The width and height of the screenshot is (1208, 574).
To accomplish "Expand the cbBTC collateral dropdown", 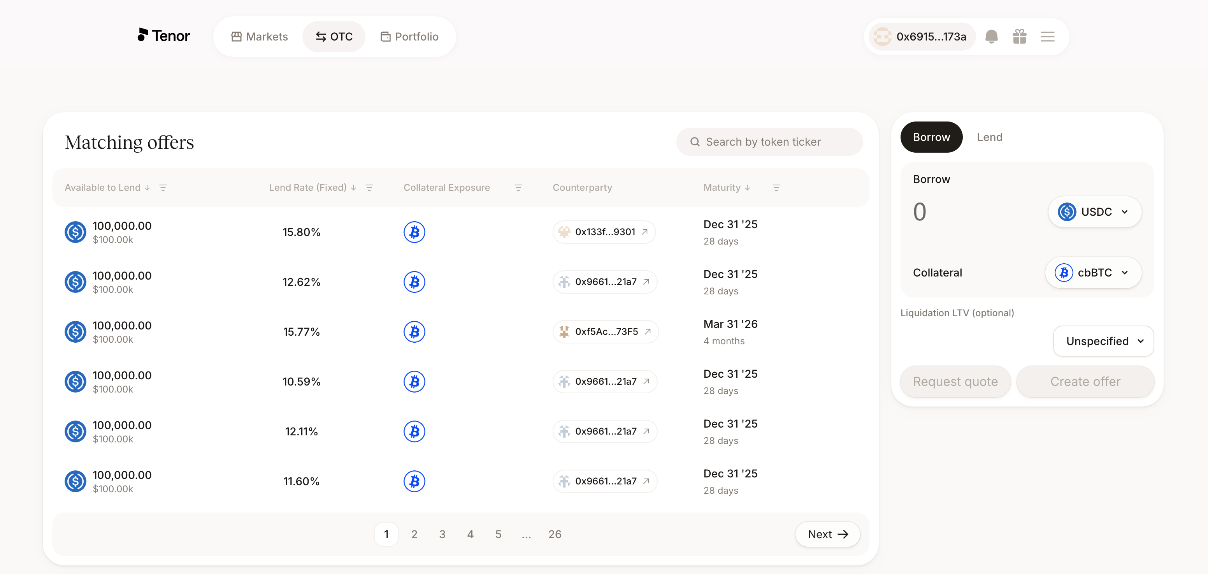I will [x=1093, y=273].
